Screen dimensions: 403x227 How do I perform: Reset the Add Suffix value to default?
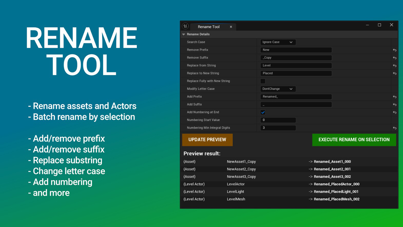394,104
